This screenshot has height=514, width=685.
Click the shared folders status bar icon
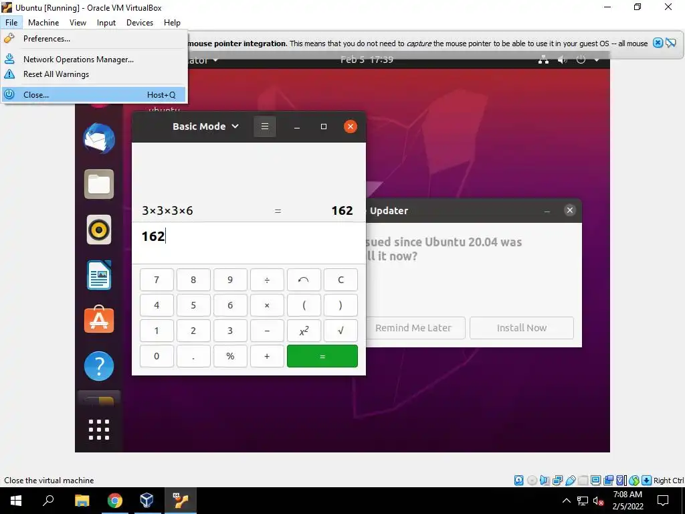(583, 481)
